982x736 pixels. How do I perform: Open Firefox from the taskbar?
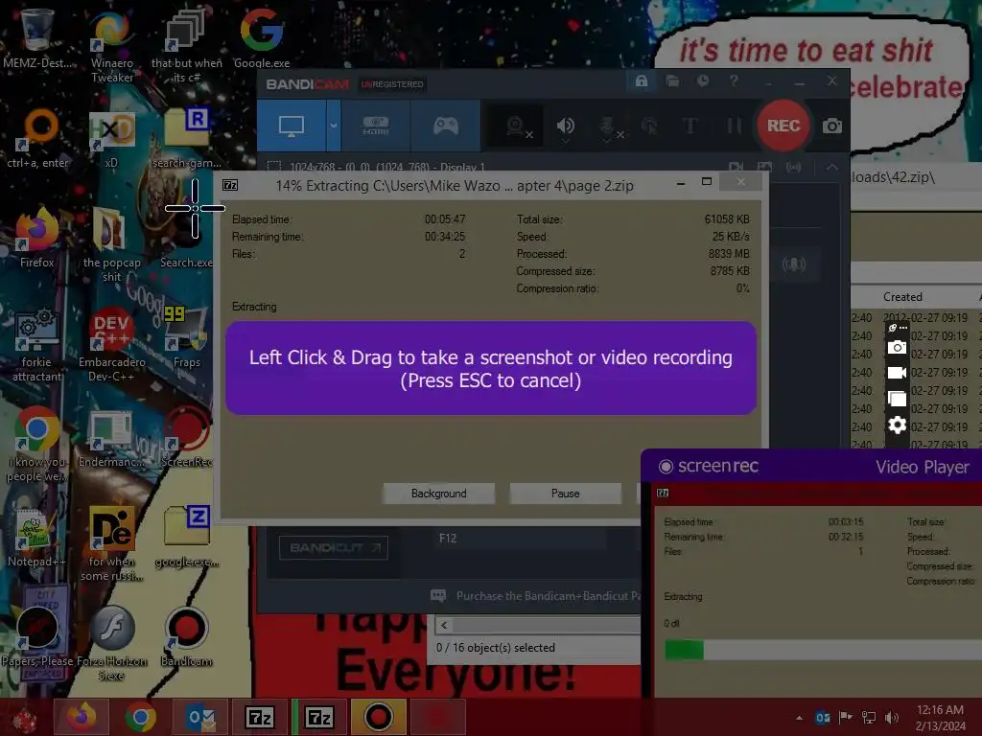[x=82, y=717]
